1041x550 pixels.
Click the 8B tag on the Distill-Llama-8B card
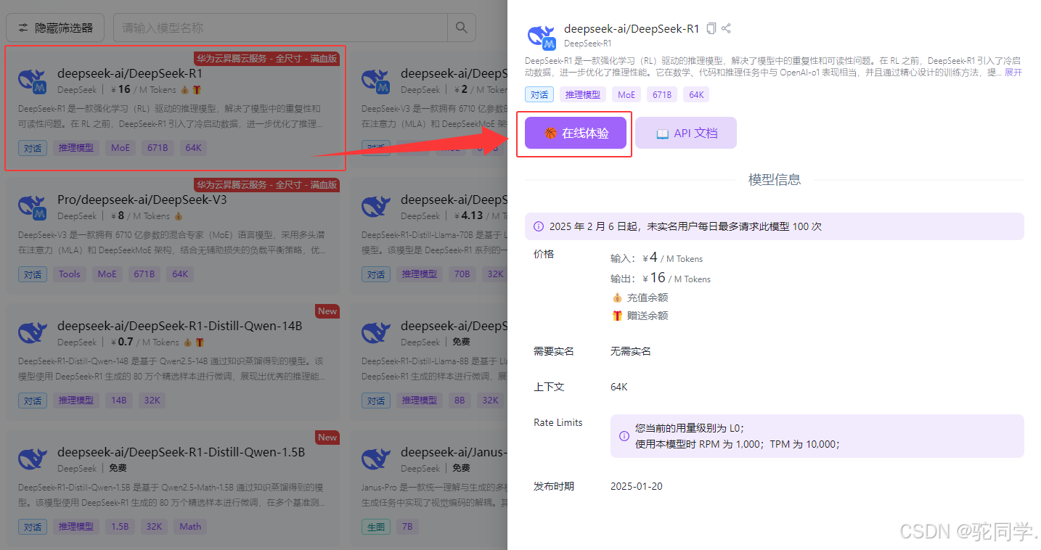coord(460,401)
